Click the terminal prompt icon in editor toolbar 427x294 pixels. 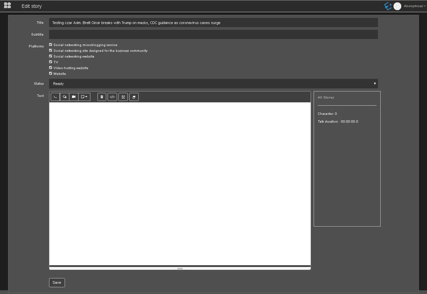coord(55,97)
